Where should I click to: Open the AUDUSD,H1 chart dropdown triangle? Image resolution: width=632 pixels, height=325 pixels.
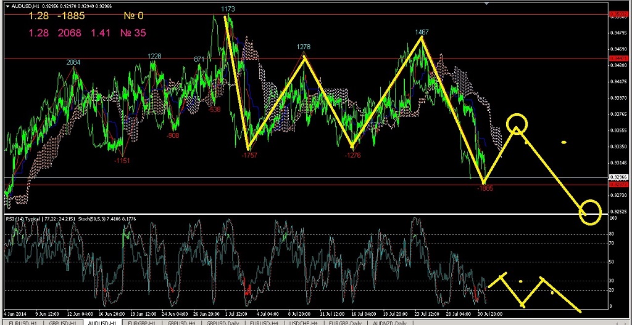pos(7,6)
